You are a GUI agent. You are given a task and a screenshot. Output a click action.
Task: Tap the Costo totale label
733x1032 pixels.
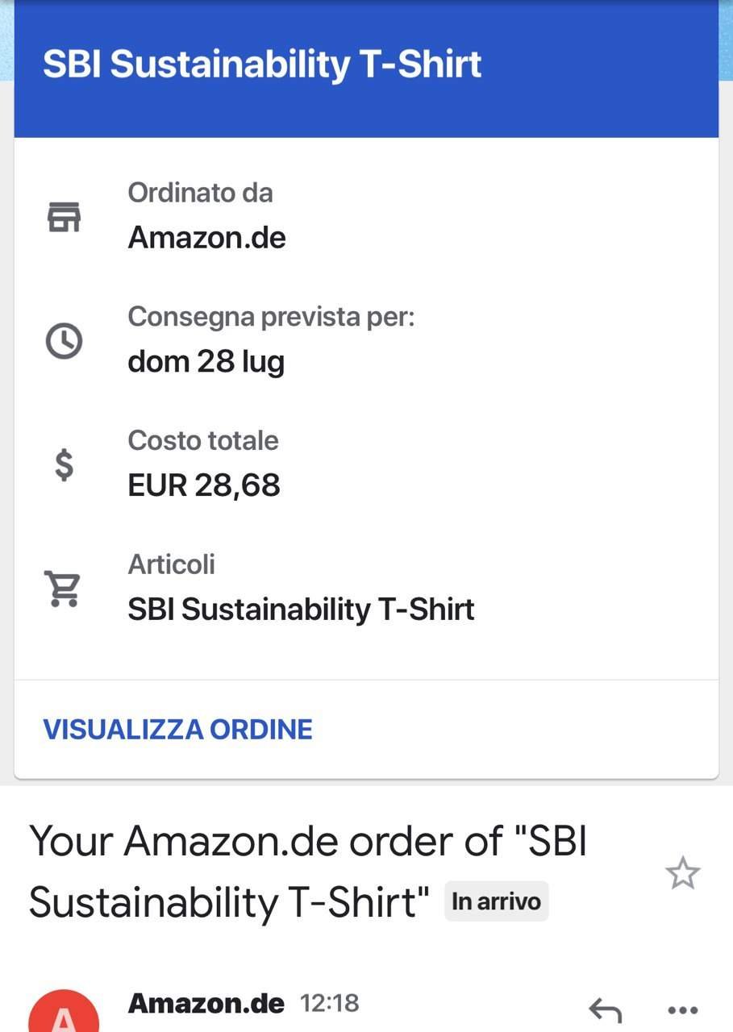(x=203, y=441)
